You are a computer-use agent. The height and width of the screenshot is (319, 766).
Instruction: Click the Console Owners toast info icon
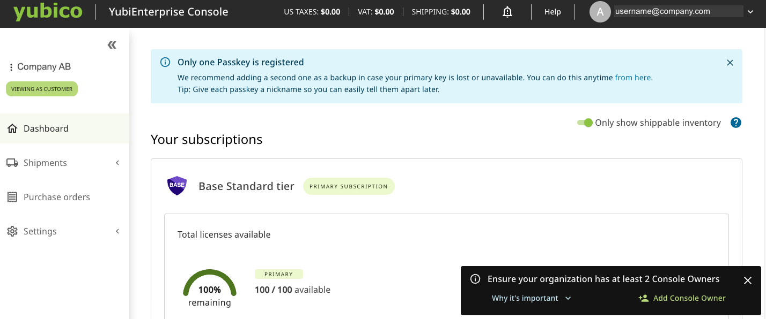click(x=475, y=279)
